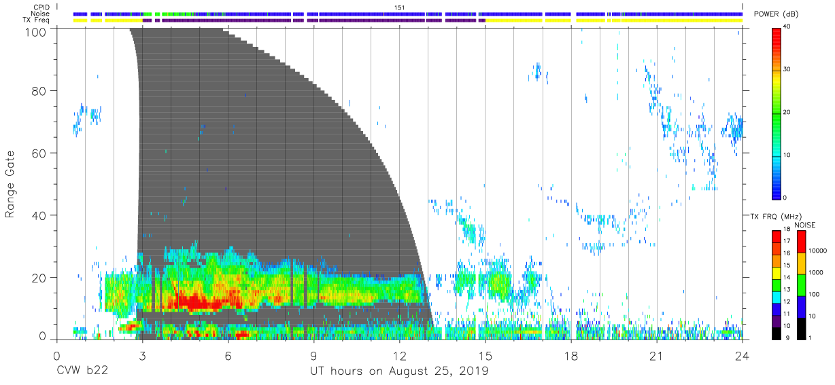Screen dimensions: 835x385
Task: Click the UT hours axis tick "18"
Action: [x=570, y=356]
